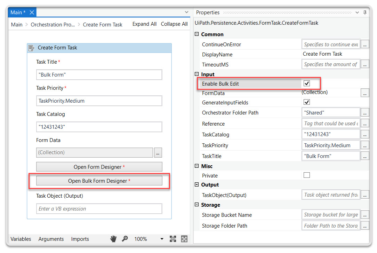377x253 pixels.
Task: Click Open Bulk Form Designer button
Action: pyautogui.click(x=99, y=181)
